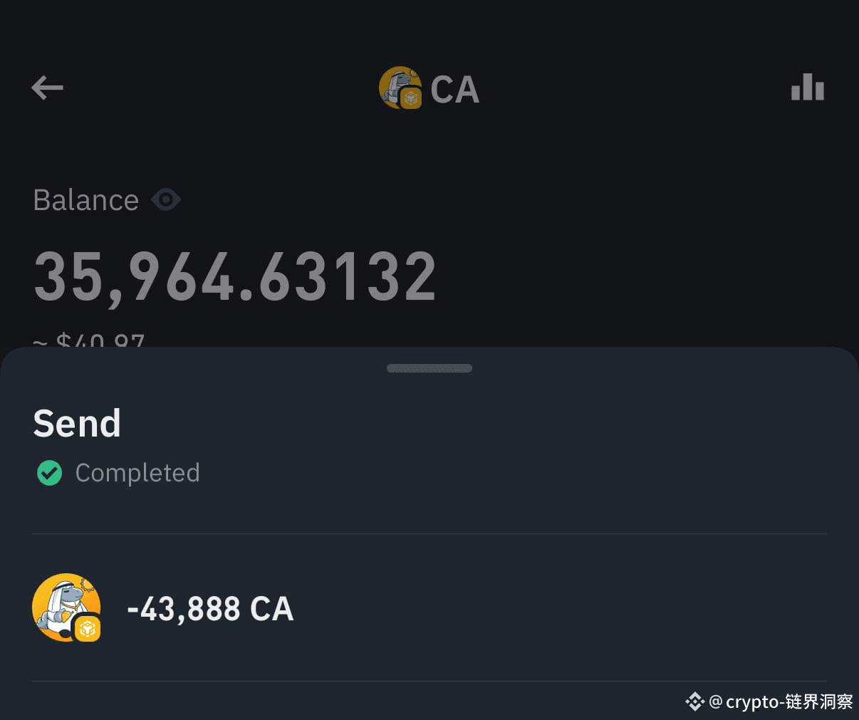Go back using the left arrow

click(x=48, y=88)
